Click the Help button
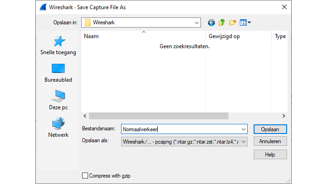The width and height of the screenshot is (327, 184). 270,155
